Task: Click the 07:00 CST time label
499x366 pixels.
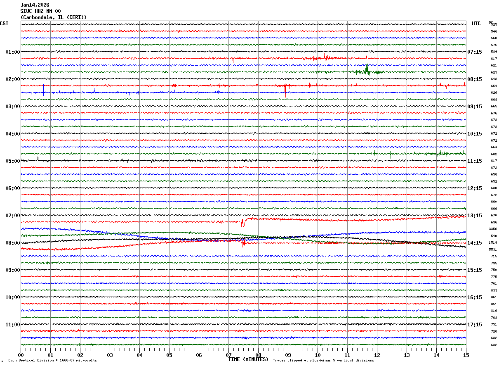Action: tap(13, 216)
